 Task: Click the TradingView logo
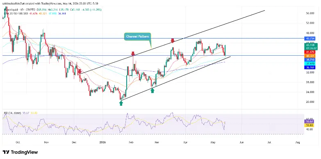(x=20, y=152)
